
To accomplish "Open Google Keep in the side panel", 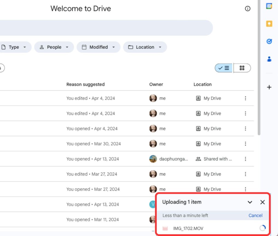I will point(269,24).
